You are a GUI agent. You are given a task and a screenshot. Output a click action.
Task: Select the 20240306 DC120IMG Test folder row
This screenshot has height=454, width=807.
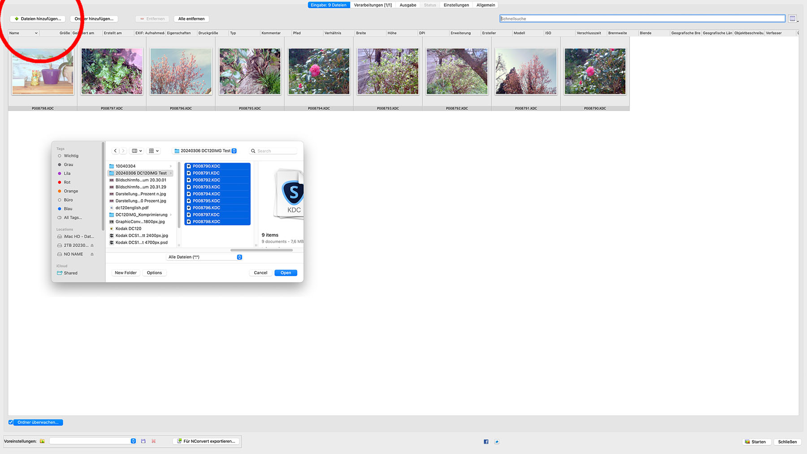tap(141, 173)
